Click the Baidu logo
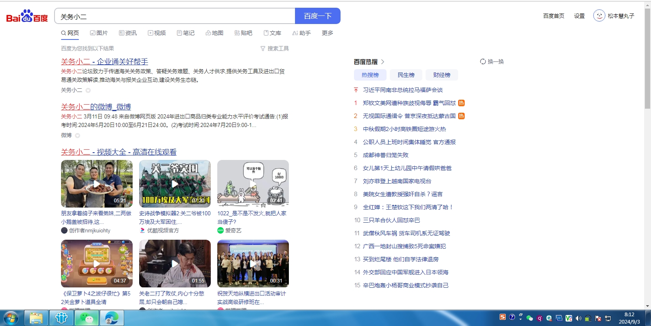 point(27,16)
